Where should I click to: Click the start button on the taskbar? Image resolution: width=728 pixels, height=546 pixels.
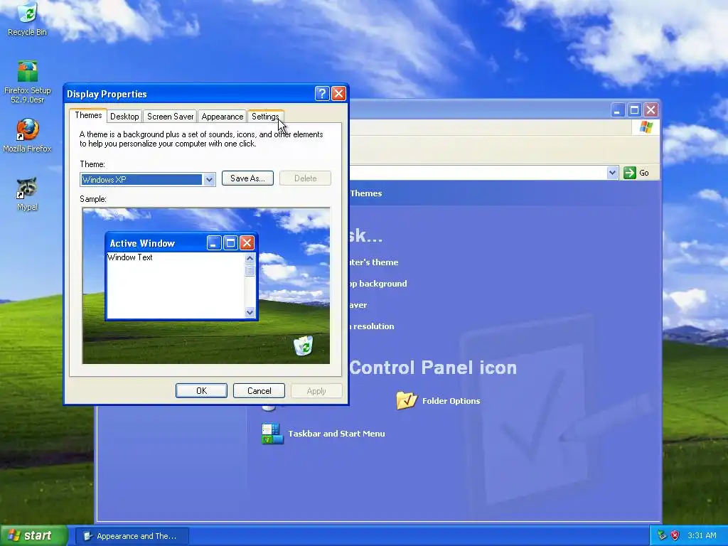tap(34, 535)
